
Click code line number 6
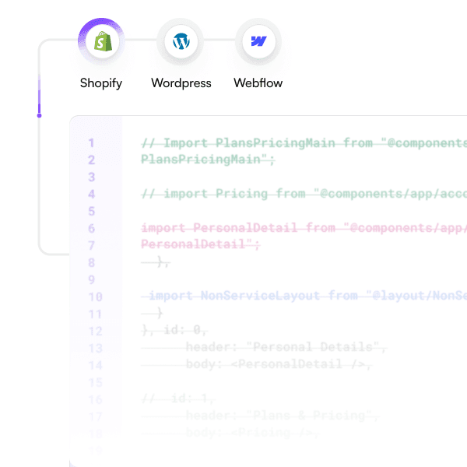click(91, 228)
